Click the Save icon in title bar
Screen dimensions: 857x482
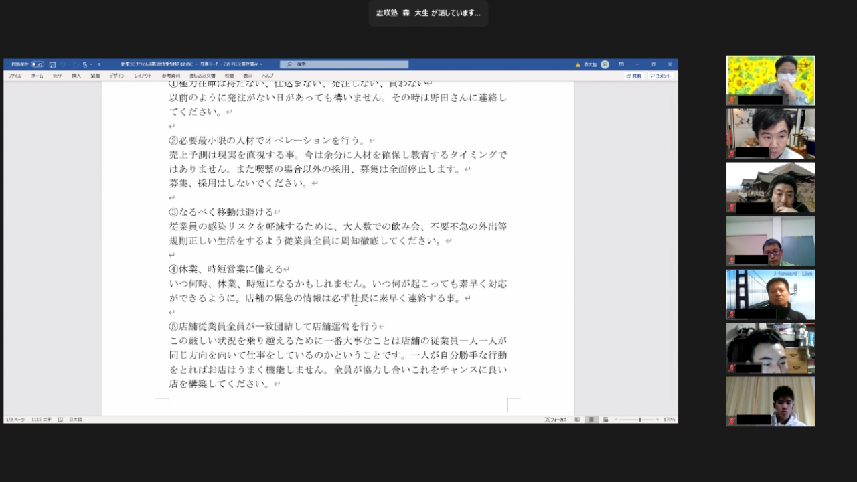[52, 64]
